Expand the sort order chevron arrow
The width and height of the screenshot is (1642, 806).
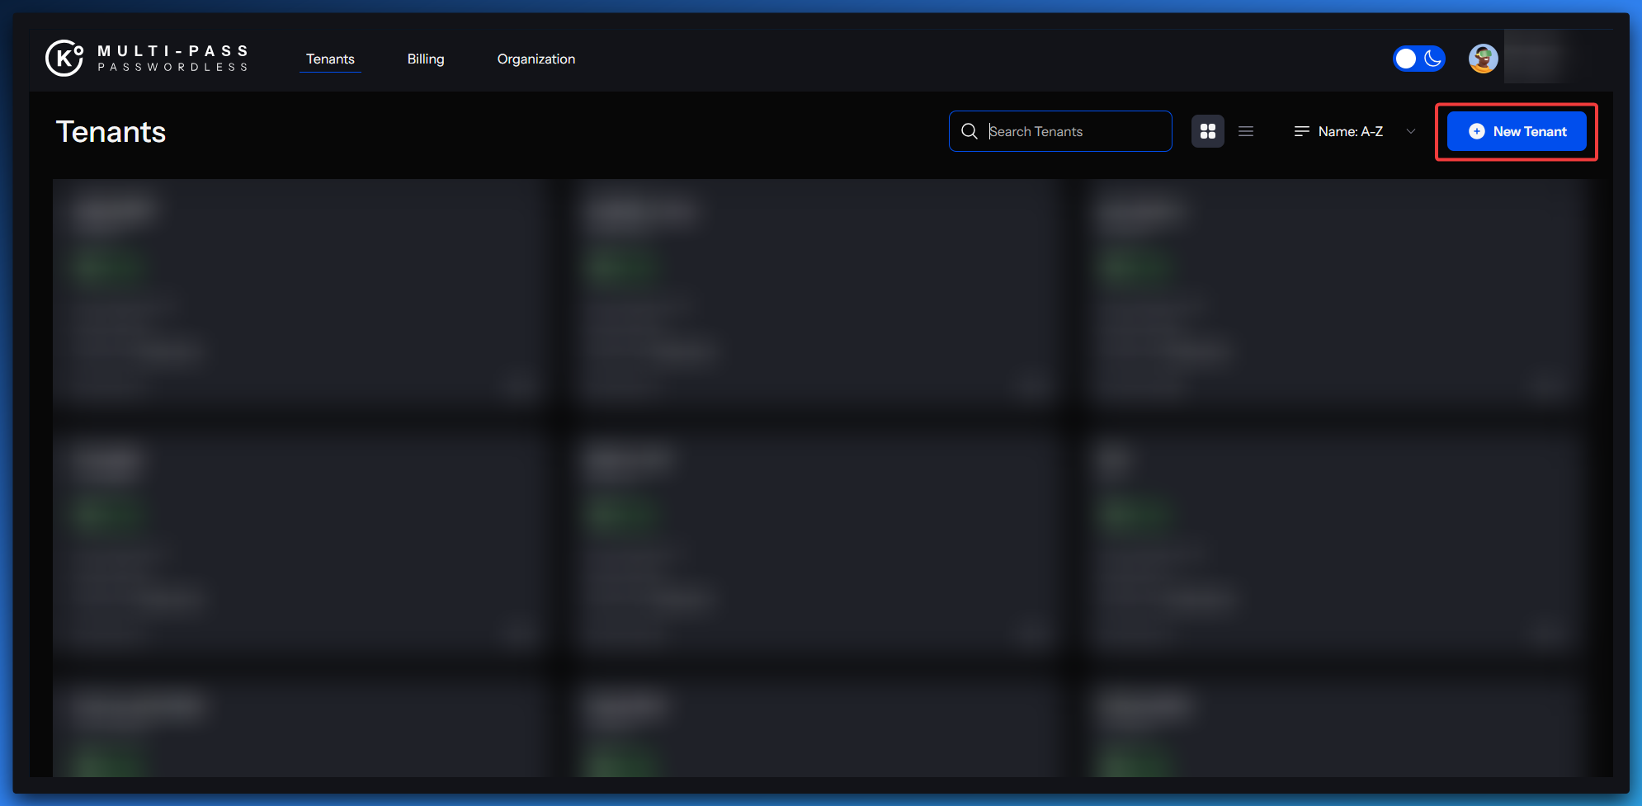coord(1411,131)
